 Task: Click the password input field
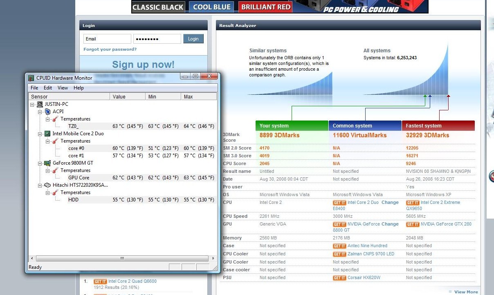pos(157,39)
